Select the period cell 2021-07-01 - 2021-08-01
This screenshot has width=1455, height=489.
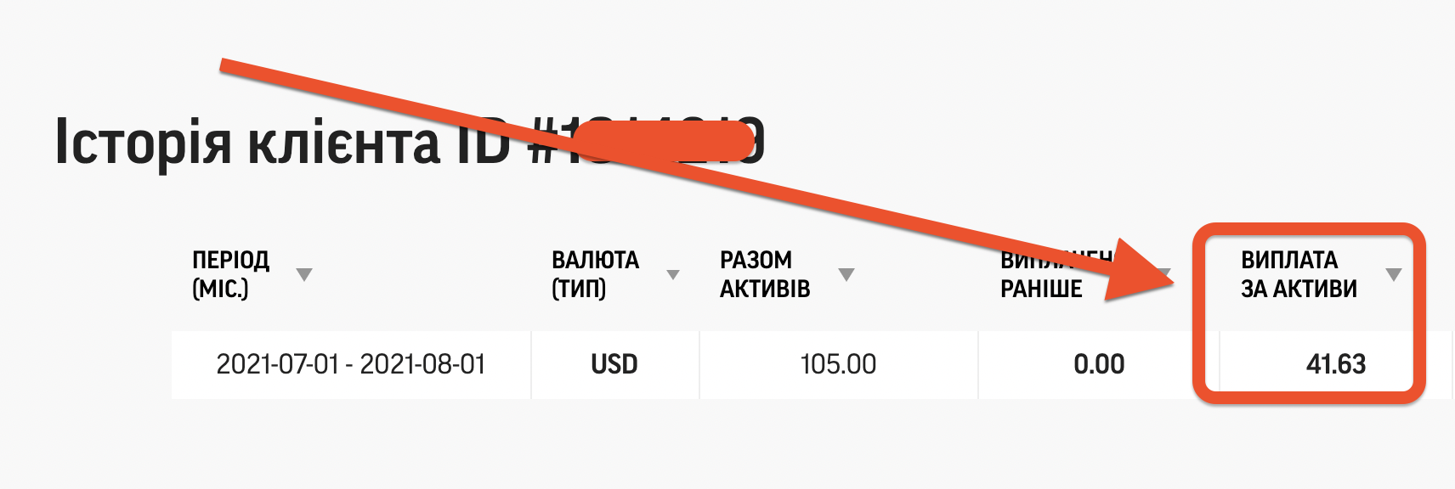[x=350, y=364]
